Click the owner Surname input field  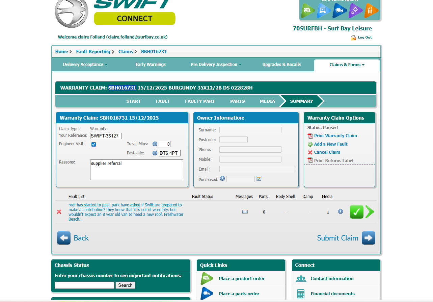[250, 130]
